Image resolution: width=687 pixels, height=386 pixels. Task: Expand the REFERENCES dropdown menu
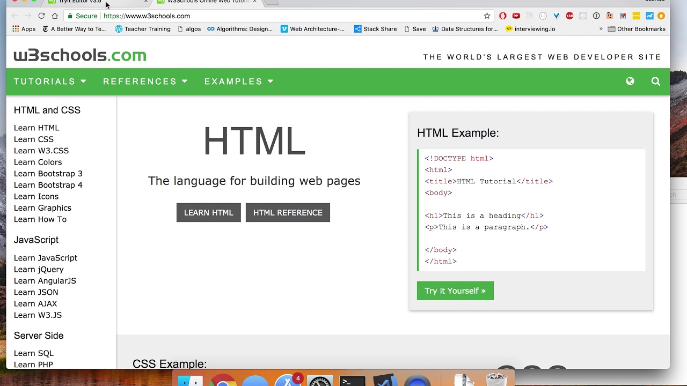[145, 81]
